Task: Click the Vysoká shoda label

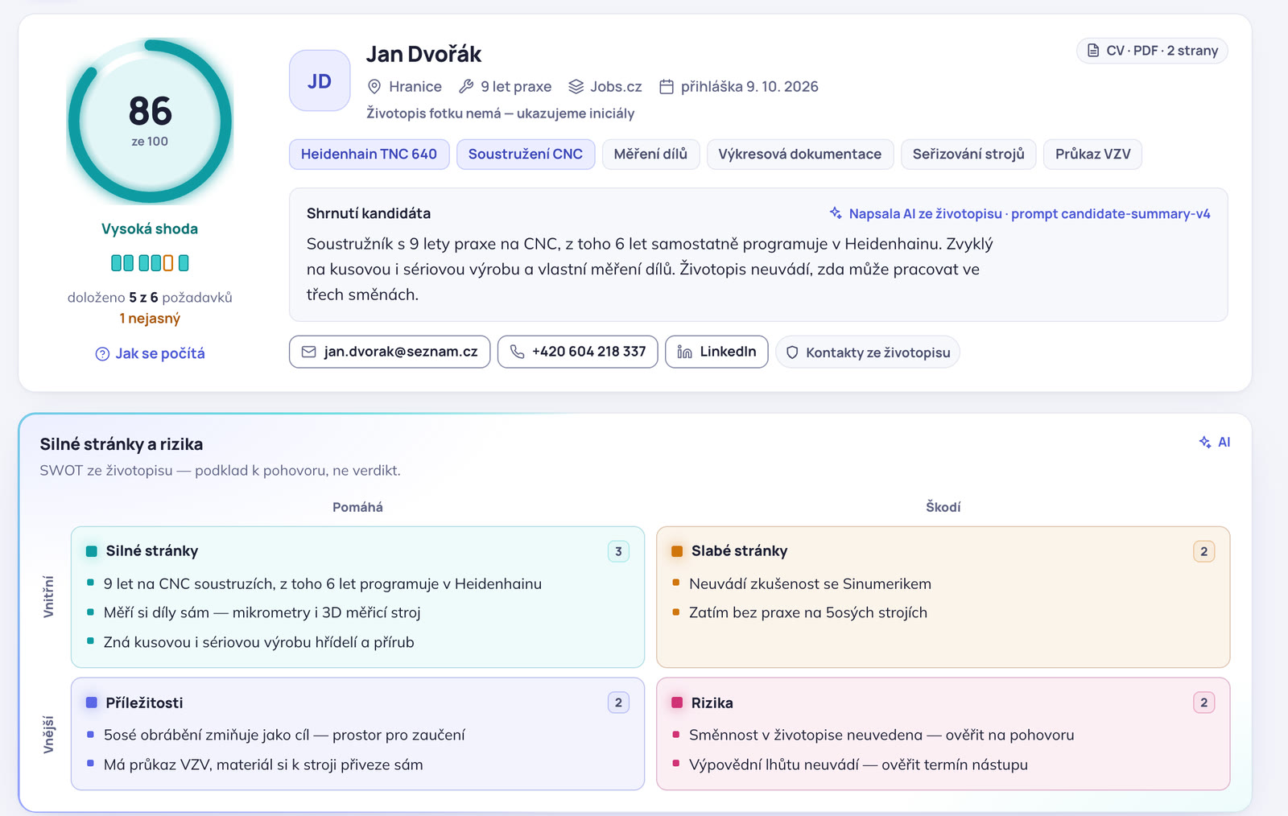Action: (150, 229)
